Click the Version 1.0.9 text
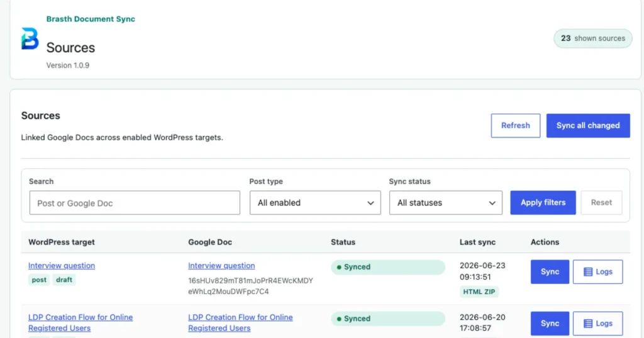 [x=68, y=65]
